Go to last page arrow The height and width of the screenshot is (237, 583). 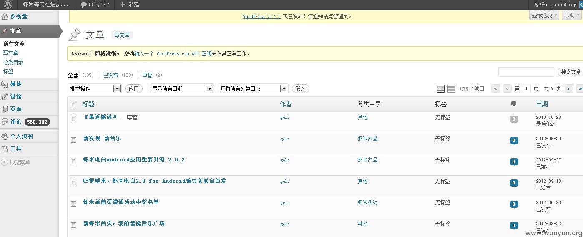pyautogui.click(x=580, y=88)
